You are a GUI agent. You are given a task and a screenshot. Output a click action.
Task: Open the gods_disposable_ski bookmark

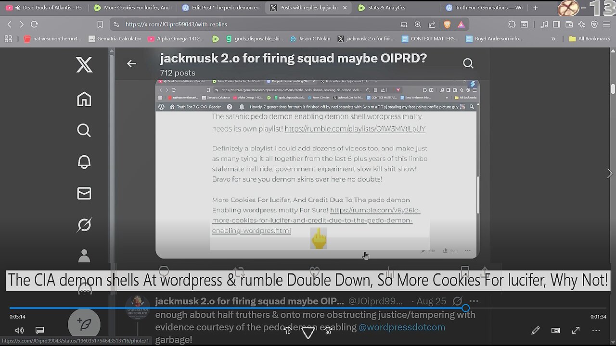click(x=255, y=39)
